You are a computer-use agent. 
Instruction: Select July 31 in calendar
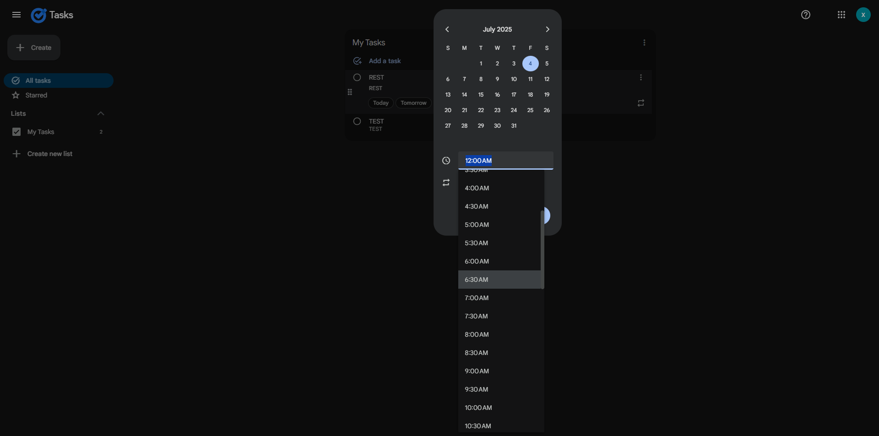pos(514,126)
